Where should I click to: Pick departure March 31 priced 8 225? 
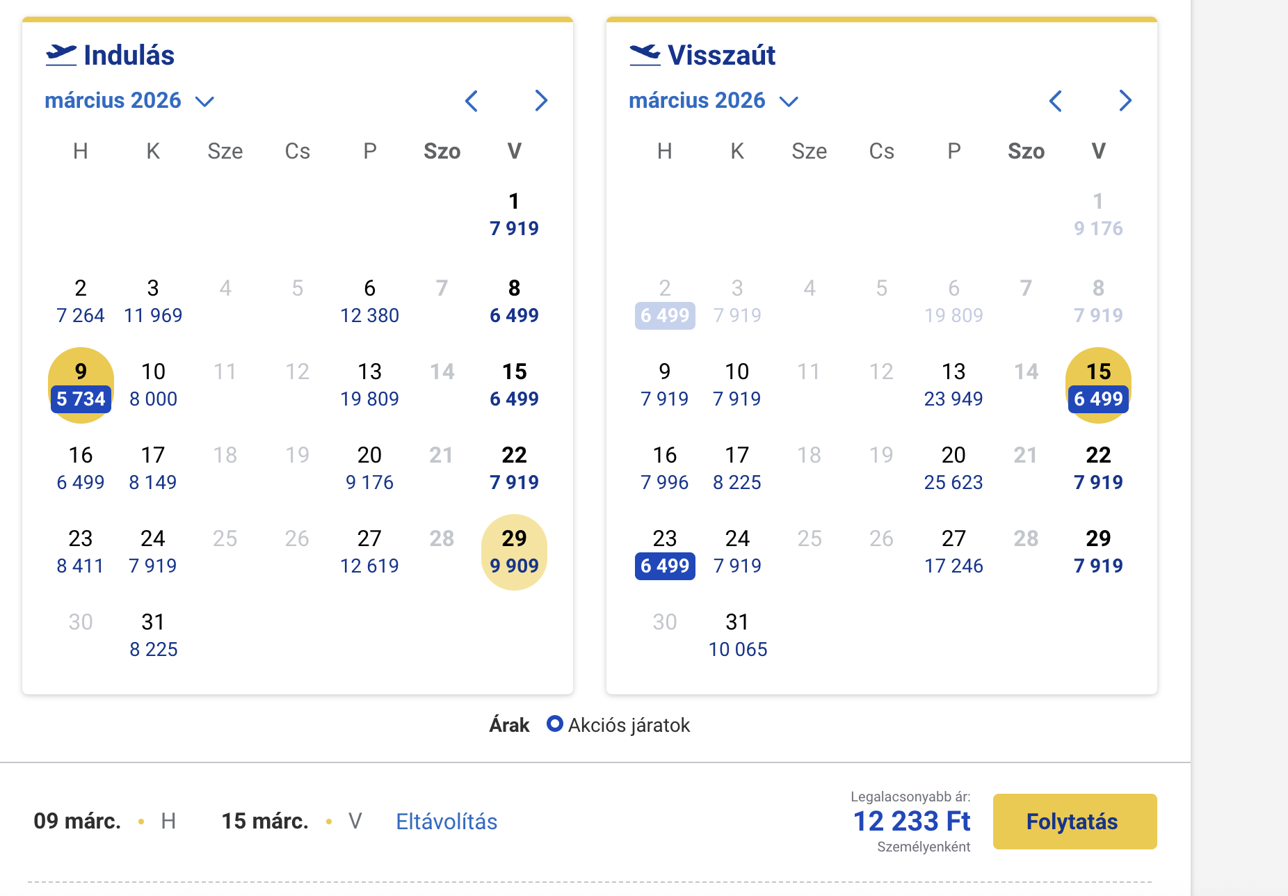[x=153, y=635]
